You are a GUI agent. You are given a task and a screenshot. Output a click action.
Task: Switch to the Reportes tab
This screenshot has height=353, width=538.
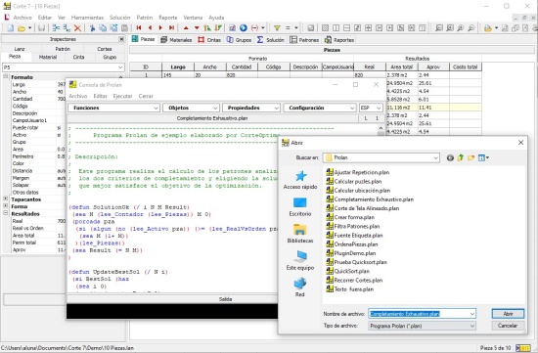[339, 40]
